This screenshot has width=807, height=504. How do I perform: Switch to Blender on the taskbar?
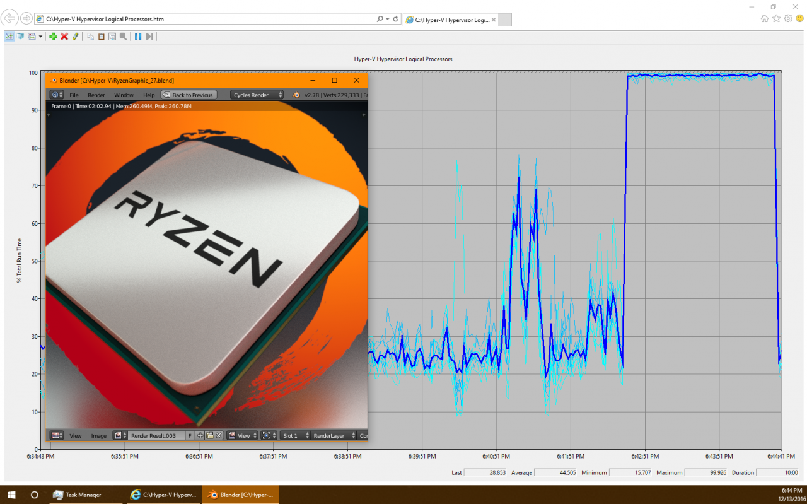tap(240, 495)
